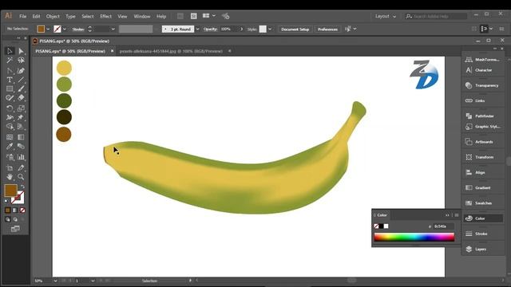Open the Gradient panel
511x287 pixels.
click(483, 188)
